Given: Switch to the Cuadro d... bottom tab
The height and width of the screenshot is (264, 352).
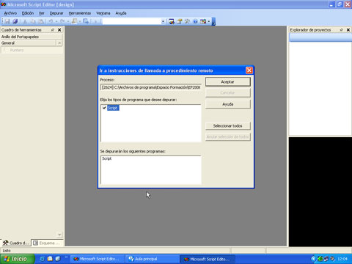Looking at the screenshot, I should pyautogui.click(x=16, y=243).
